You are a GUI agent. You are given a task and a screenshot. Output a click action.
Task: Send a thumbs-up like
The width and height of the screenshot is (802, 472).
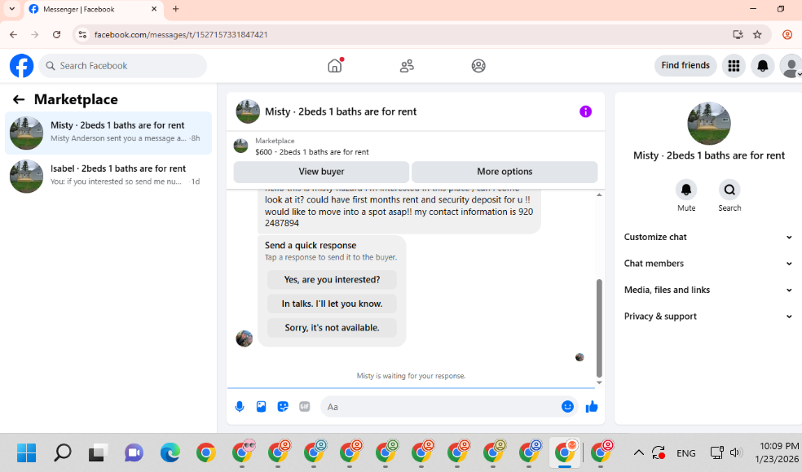(592, 407)
